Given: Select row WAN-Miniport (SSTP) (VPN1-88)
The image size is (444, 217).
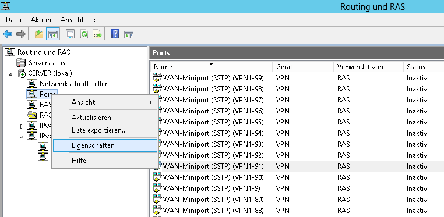Looking at the screenshot, I should 297,210.
